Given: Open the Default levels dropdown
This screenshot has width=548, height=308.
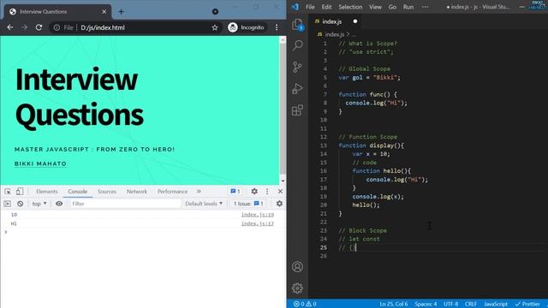Looking at the screenshot, I should coord(204,204).
